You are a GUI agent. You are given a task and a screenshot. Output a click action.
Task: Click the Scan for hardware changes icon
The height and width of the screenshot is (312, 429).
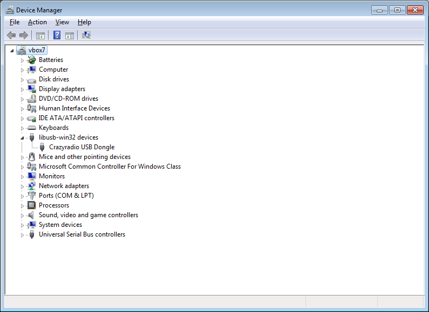(x=86, y=36)
